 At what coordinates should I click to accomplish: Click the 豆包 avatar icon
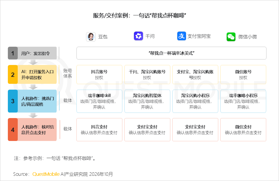[x=91, y=37]
